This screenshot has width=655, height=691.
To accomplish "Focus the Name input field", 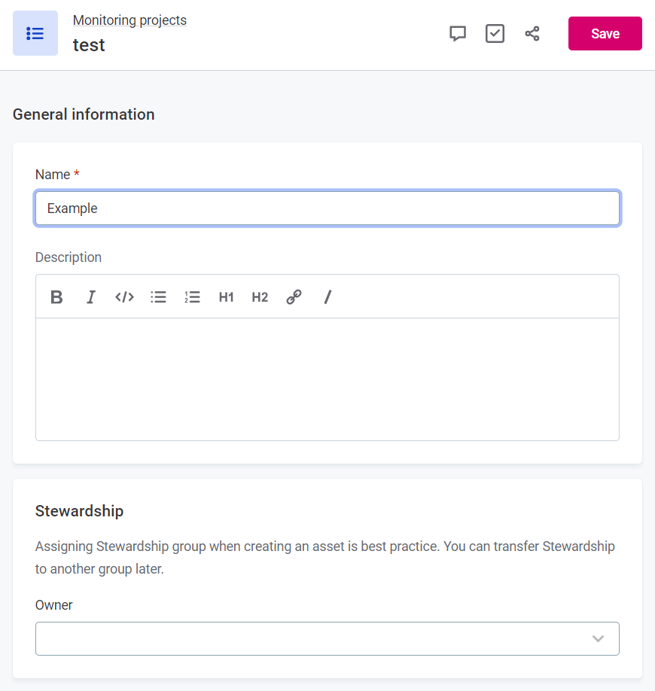I will click(x=327, y=209).
